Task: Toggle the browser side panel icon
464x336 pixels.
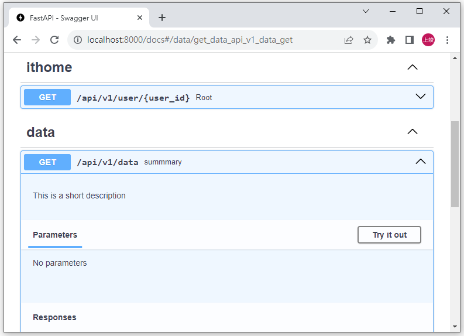Action: click(x=409, y=40)
